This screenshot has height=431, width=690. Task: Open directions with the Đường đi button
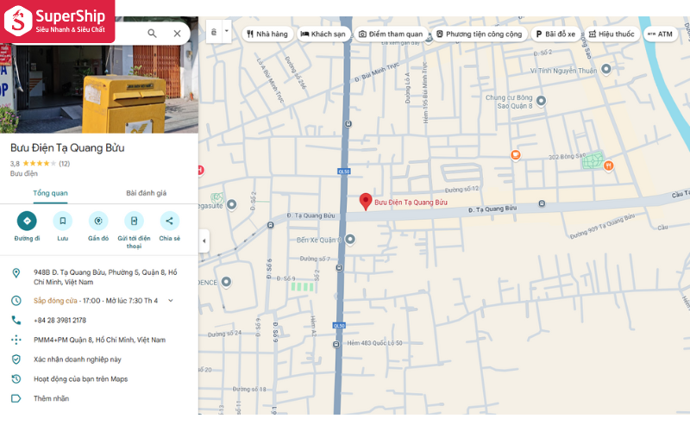(27, 221)
